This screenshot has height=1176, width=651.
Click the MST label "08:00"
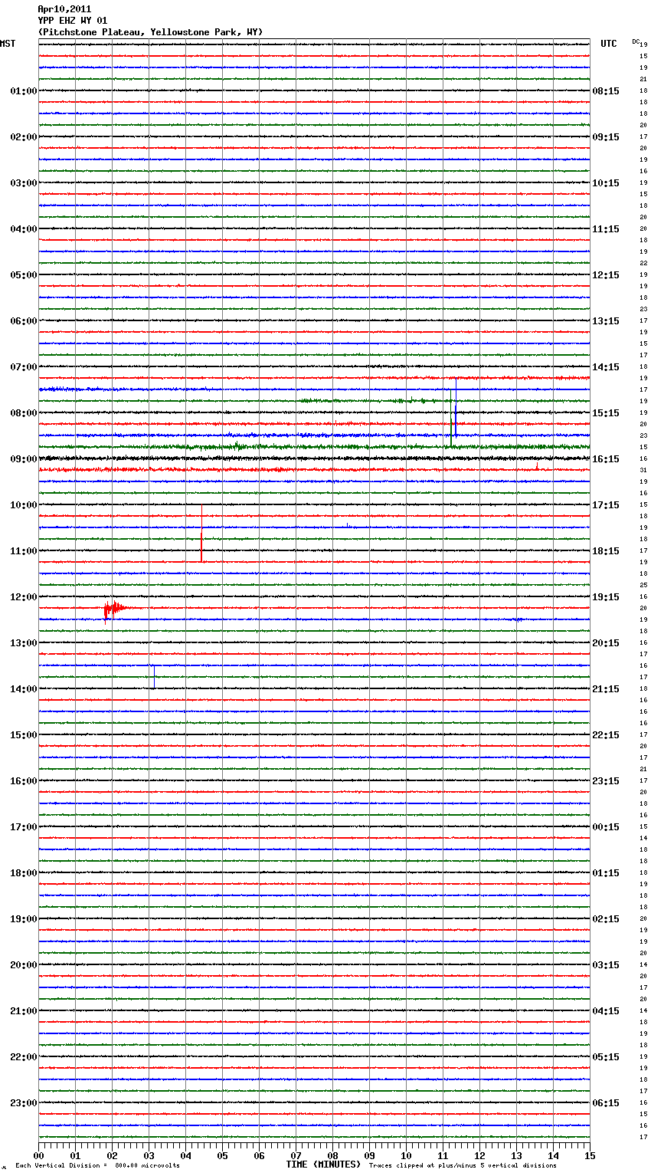pos(24,413)
